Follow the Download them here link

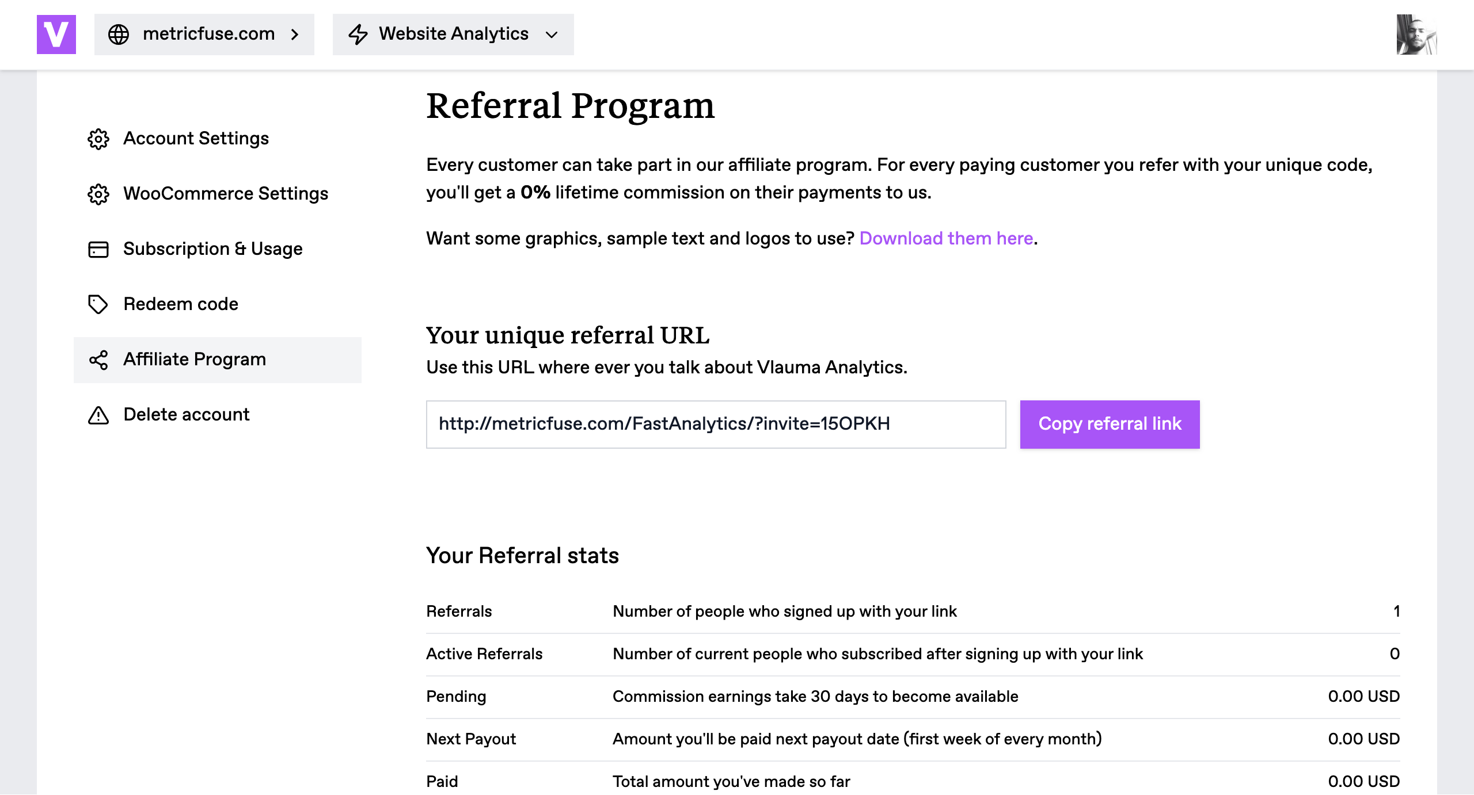[946, 238]
